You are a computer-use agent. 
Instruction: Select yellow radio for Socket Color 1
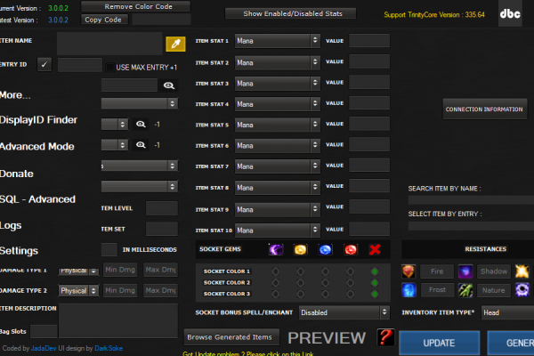pos(301,271)
